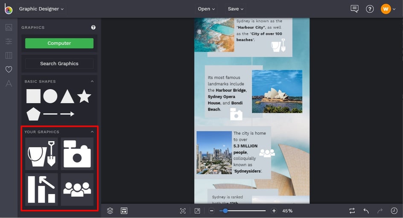Select the '5.3 MILLION people' text block
The width and height of the screenshot is (403, 218).
click(250, 152)
